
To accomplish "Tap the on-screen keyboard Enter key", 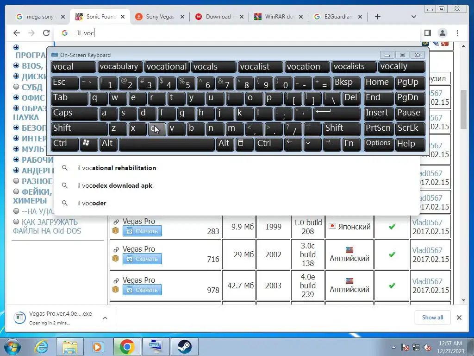I will pyautogui.click(x=337, y=114).
